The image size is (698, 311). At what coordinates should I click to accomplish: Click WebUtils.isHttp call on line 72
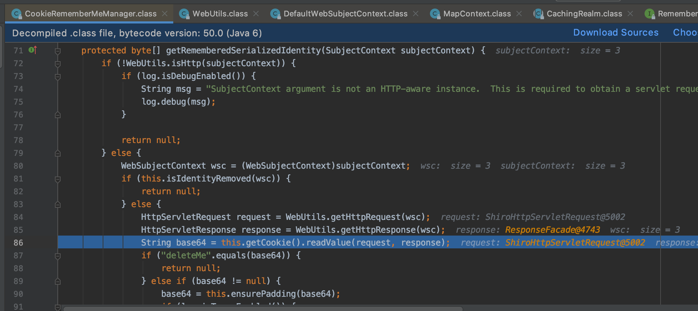(163, 63)
